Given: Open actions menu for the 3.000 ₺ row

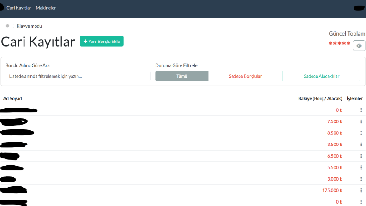Looking at the screenshot, I should [361, 179].
